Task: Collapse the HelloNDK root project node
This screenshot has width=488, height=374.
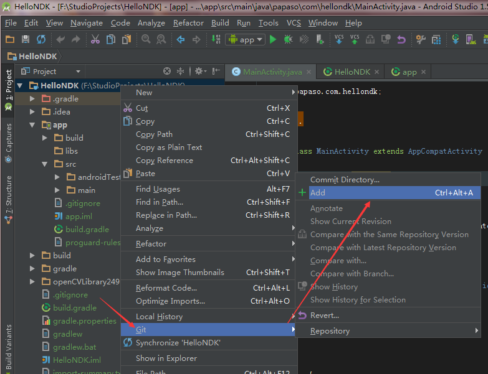Action: tap(20, 85)
